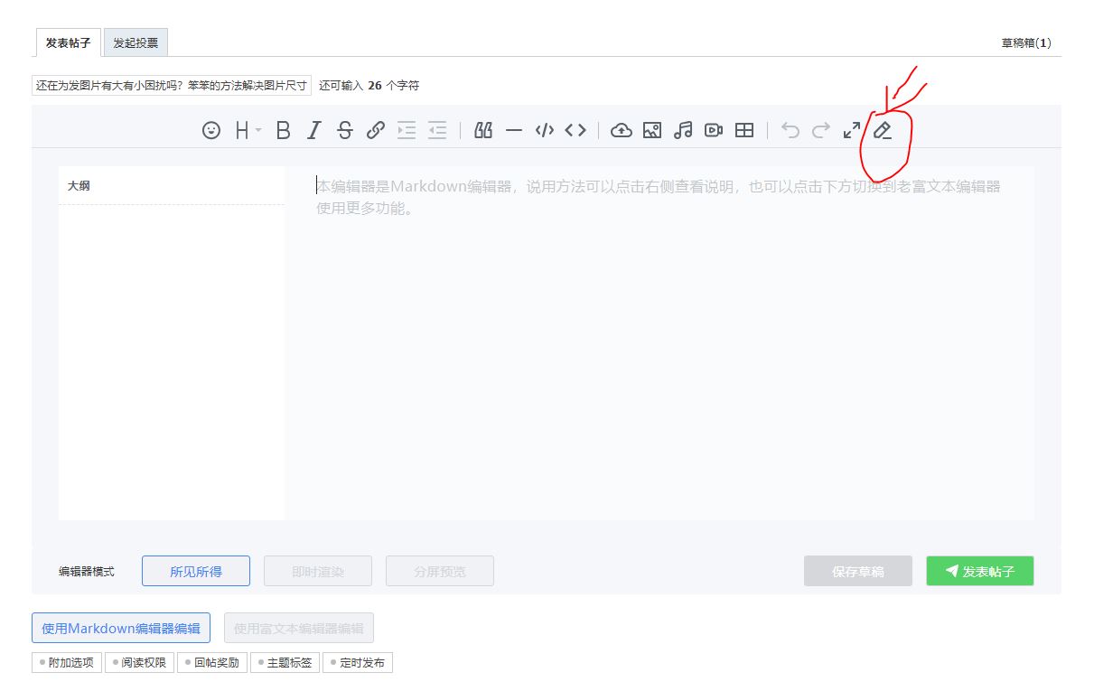Apply italic formatting

(313, 130)
